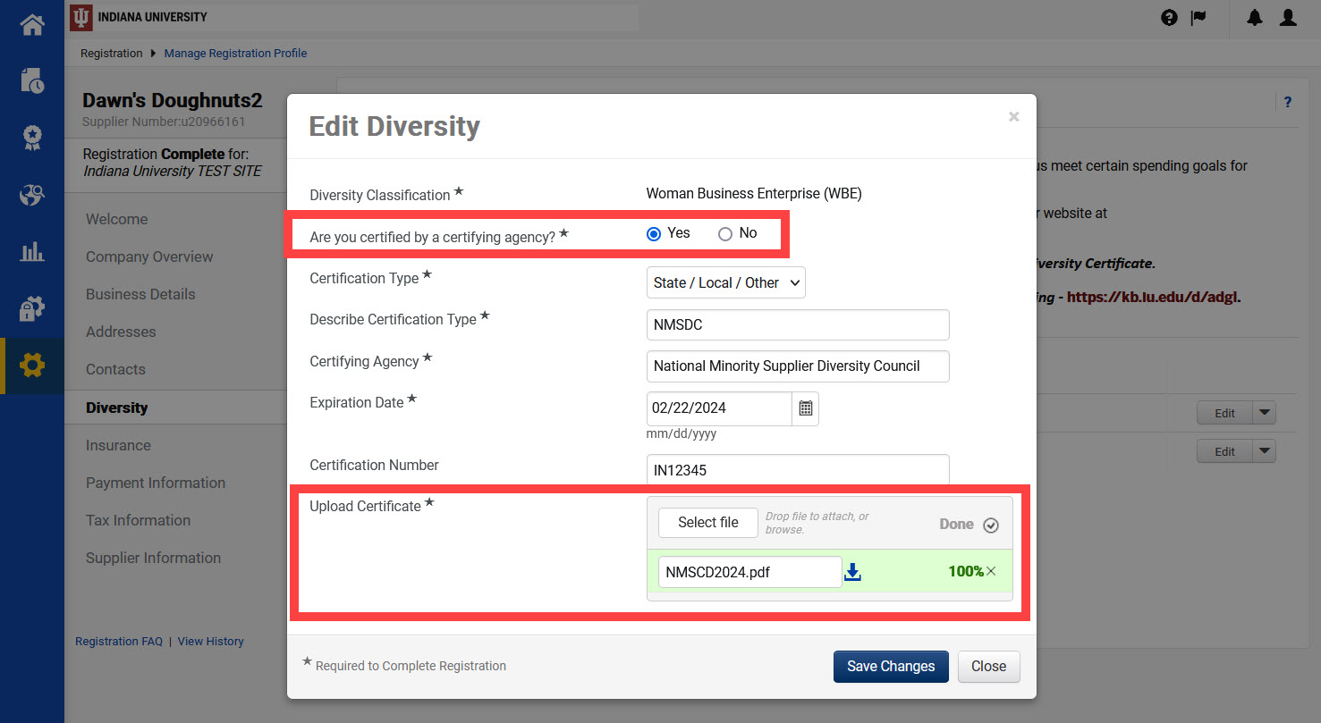Click the Indiana University trident logo
Image resolution: width=1321 pixels, height=723 pixels.
tap(81, 17)
